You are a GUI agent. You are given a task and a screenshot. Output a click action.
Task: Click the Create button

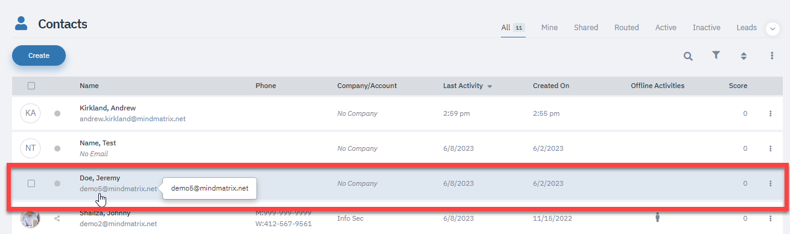[x=39, y=55]
